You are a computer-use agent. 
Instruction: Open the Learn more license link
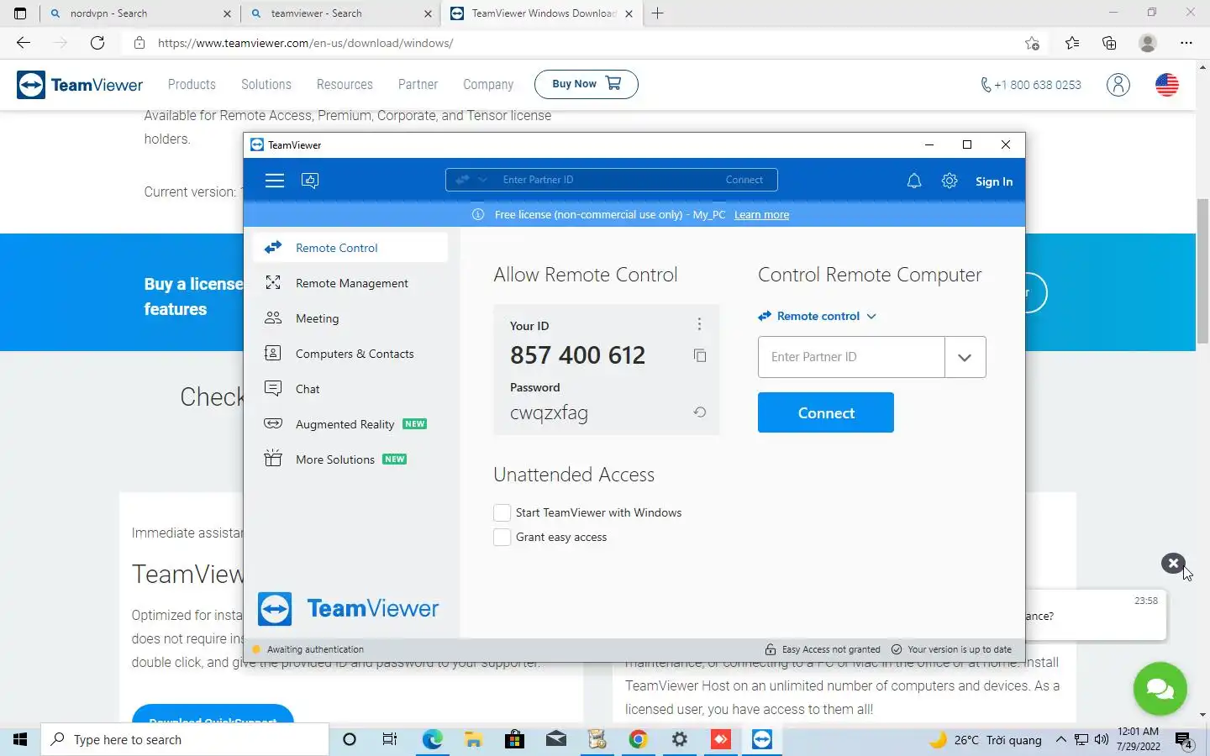tap(761, 215)
